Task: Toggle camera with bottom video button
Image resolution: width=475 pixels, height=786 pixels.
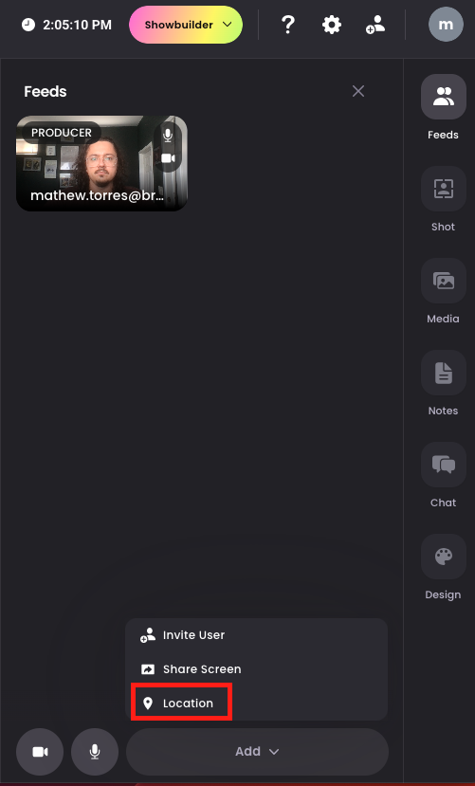Action: [40, 752]
